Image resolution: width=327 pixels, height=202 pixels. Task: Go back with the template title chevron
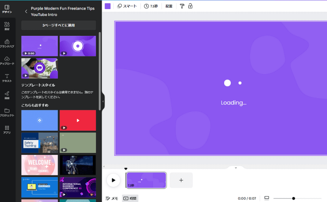point(26,11)
